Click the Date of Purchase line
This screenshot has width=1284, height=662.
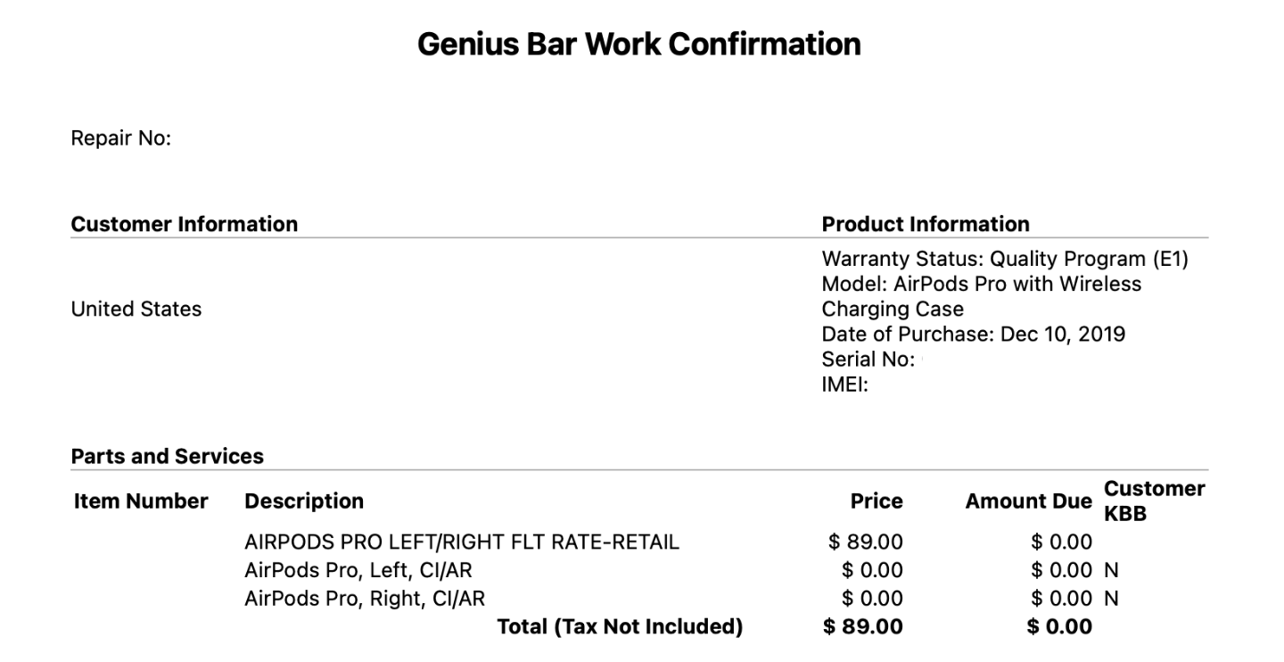pos(973,334)
